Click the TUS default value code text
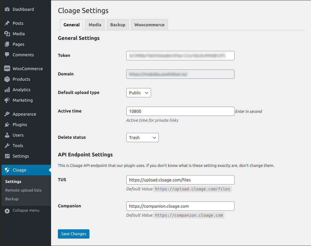This screenshot has width=311, height=246. tap(192, 189)
